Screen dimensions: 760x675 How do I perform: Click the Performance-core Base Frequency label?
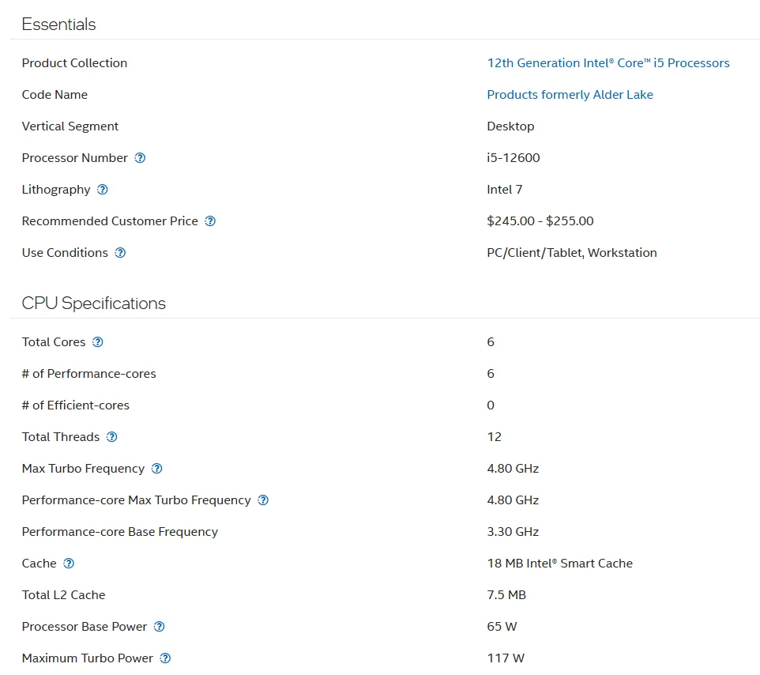pyautogui.click(x=119, y=532)
